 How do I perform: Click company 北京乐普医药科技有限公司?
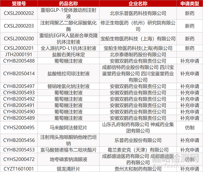(138, 13)
